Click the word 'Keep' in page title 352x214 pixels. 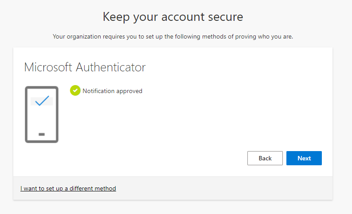pyautogui.click(x=116, y=17)
